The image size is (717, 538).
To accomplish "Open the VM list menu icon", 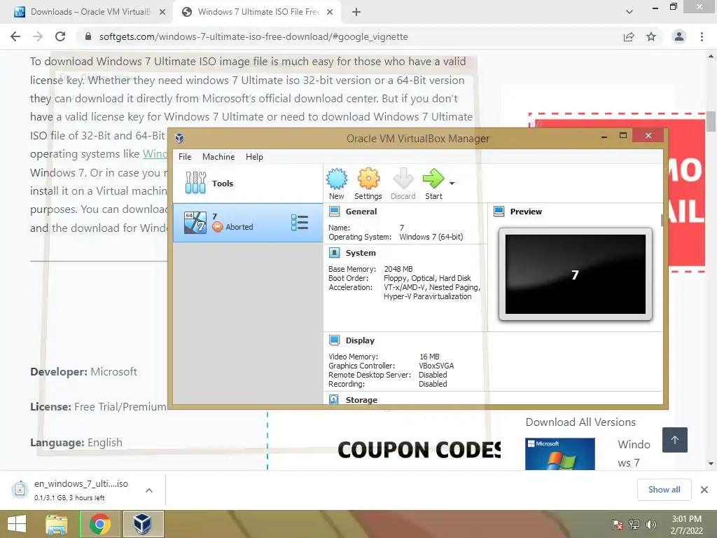I will (x=300, y=223).
